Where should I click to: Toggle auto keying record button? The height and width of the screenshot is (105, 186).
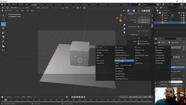[x=67, y=97]
